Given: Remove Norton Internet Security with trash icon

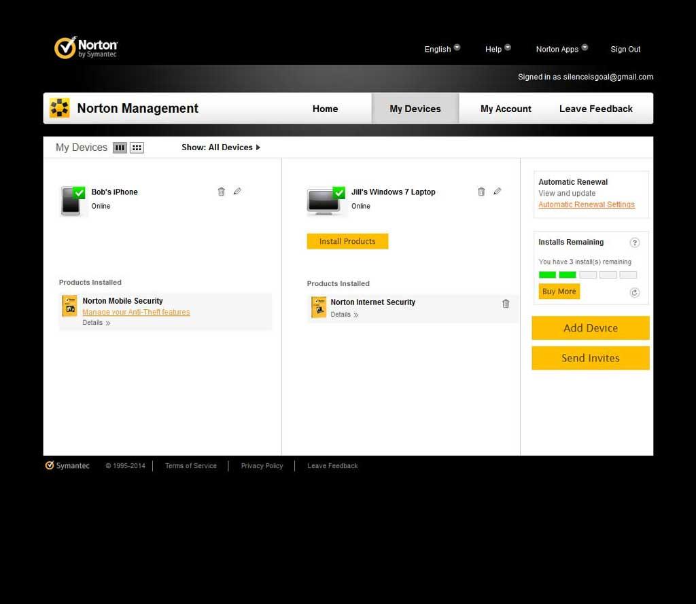Looking at the screenshot, I should pos(506,304).
